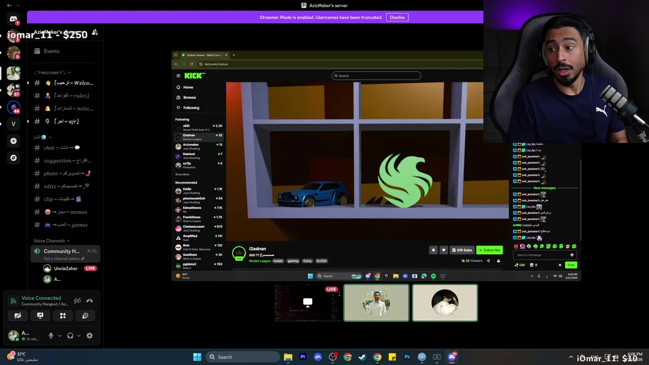
Task: Open Discord user settings gear
Action: (90, 336)
